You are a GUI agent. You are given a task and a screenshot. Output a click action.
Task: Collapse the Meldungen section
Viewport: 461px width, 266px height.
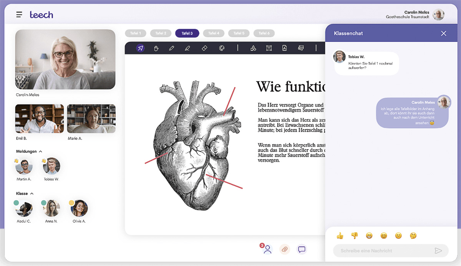click(41, 152)
